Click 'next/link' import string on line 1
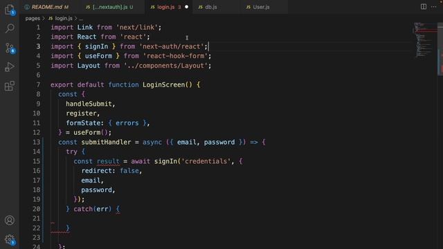 point(137,28)
